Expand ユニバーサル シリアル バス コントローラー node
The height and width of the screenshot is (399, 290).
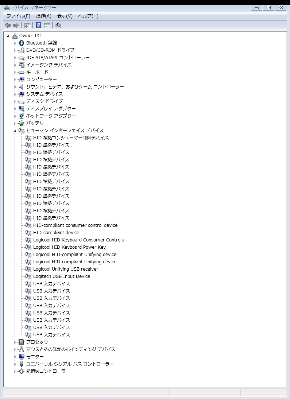pos(15,364)
